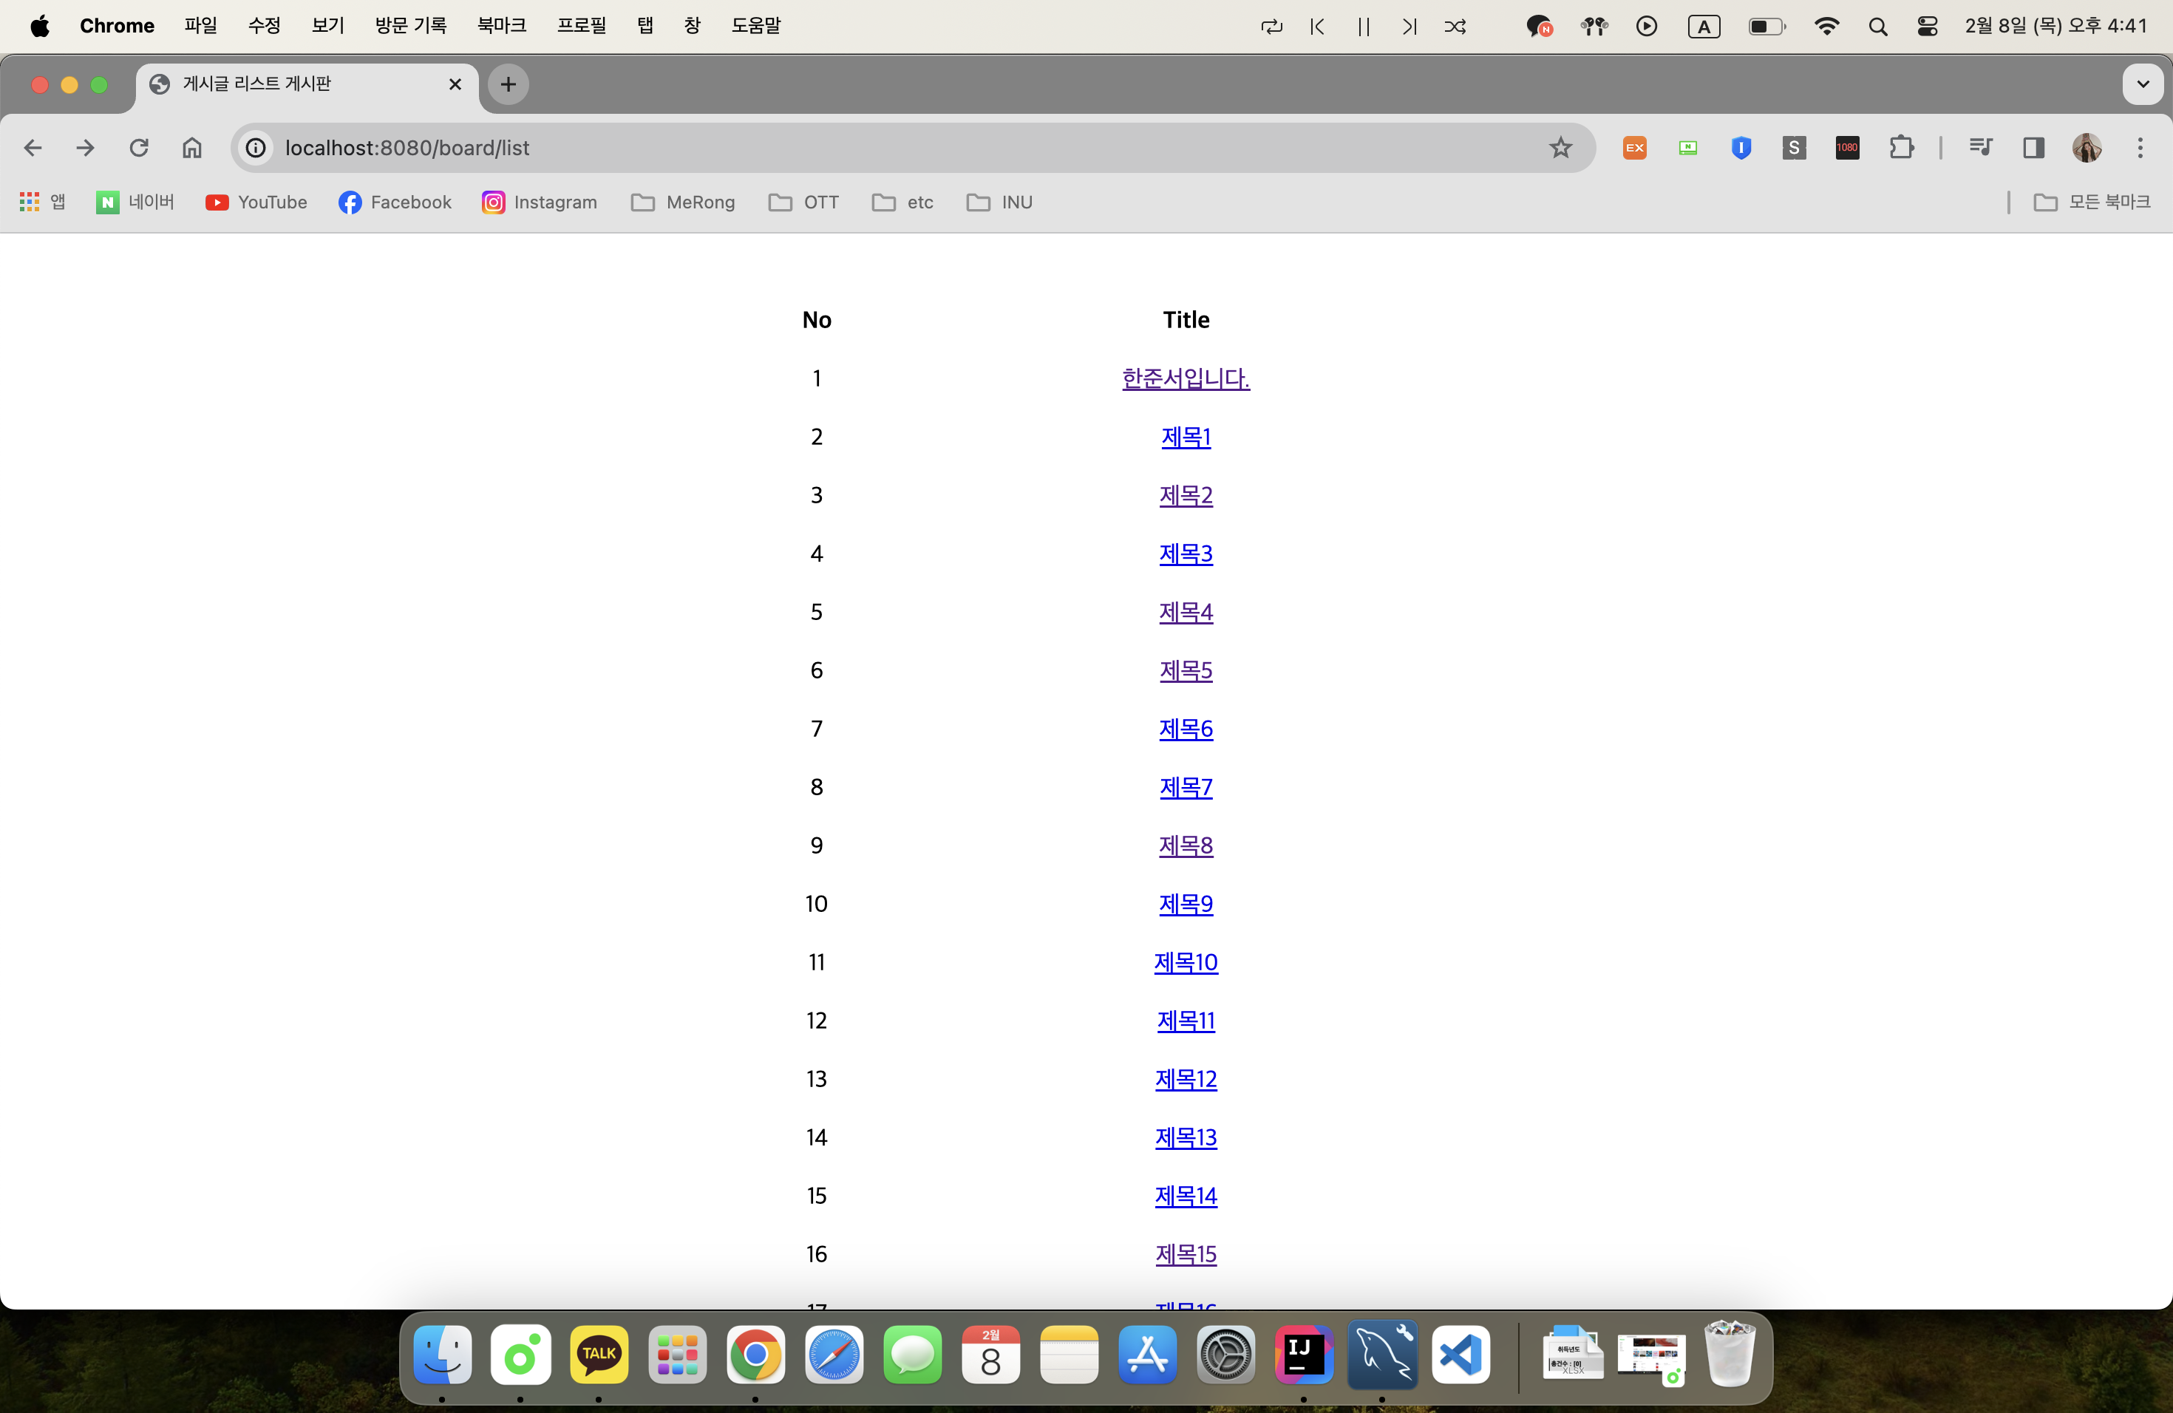This screenshot has width=2173, height=1413.
Task: Click the reload page icon
Action: [139, 148]
